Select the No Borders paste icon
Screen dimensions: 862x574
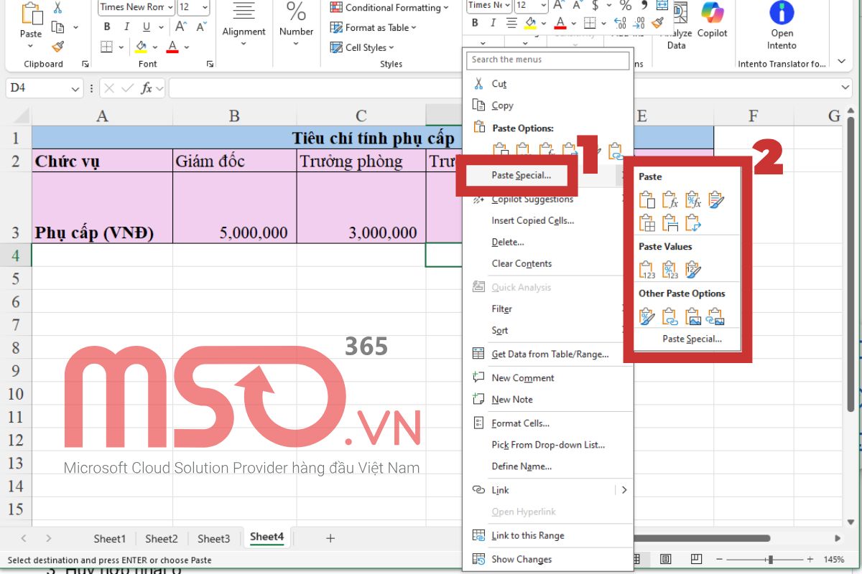pos(647,223)
